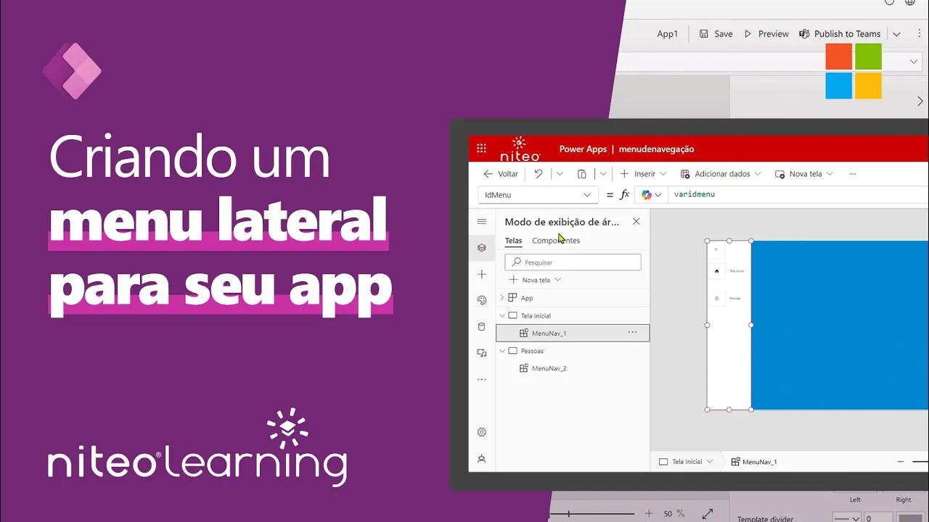Click the blue rectangle on the canvas
This screenshot has height=522, width=929.
click(840, 326)
